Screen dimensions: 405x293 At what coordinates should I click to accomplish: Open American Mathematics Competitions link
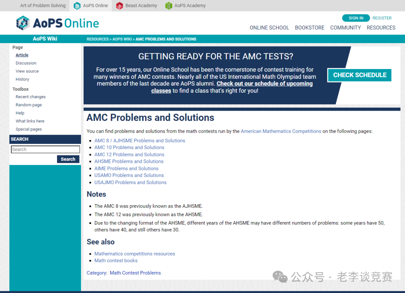point(281,131)
